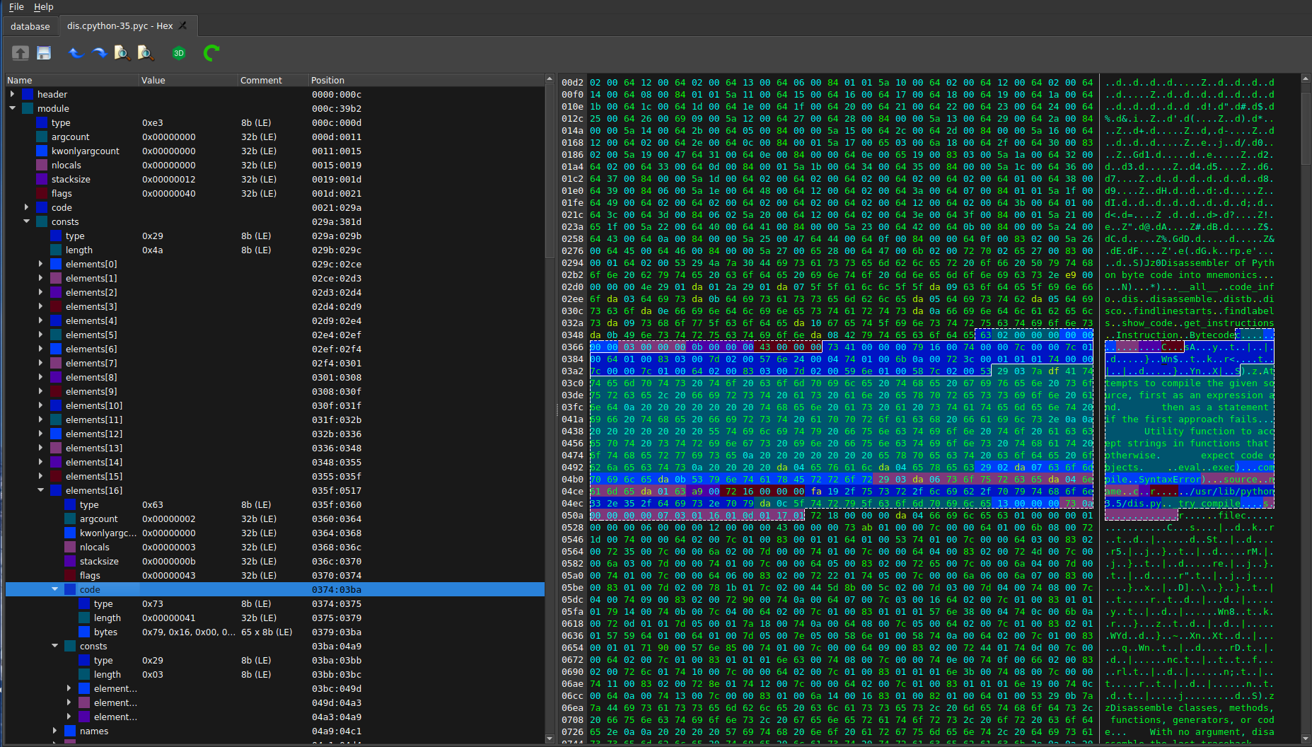The image size is (1312, 747).
Task: Click the hex view scrollbar down arrow
Action: point(1306,739)
